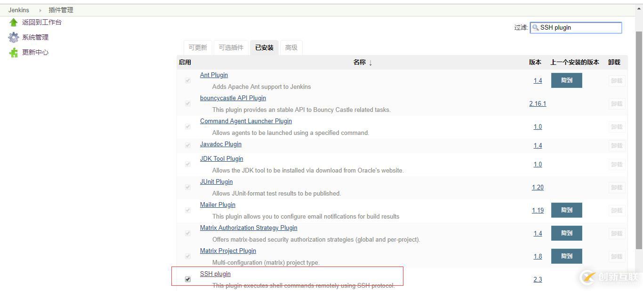The width and height of the screenshot is (643, 291).
Task: Click Ant Plugin version 1.4 link
Action: (x=538, y=80)
